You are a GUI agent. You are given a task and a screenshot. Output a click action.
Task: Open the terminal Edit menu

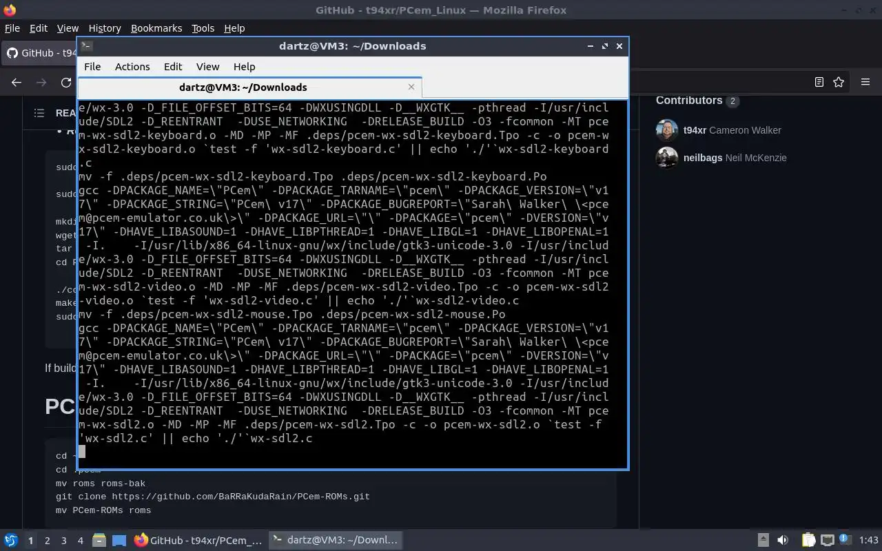[173, 67]
